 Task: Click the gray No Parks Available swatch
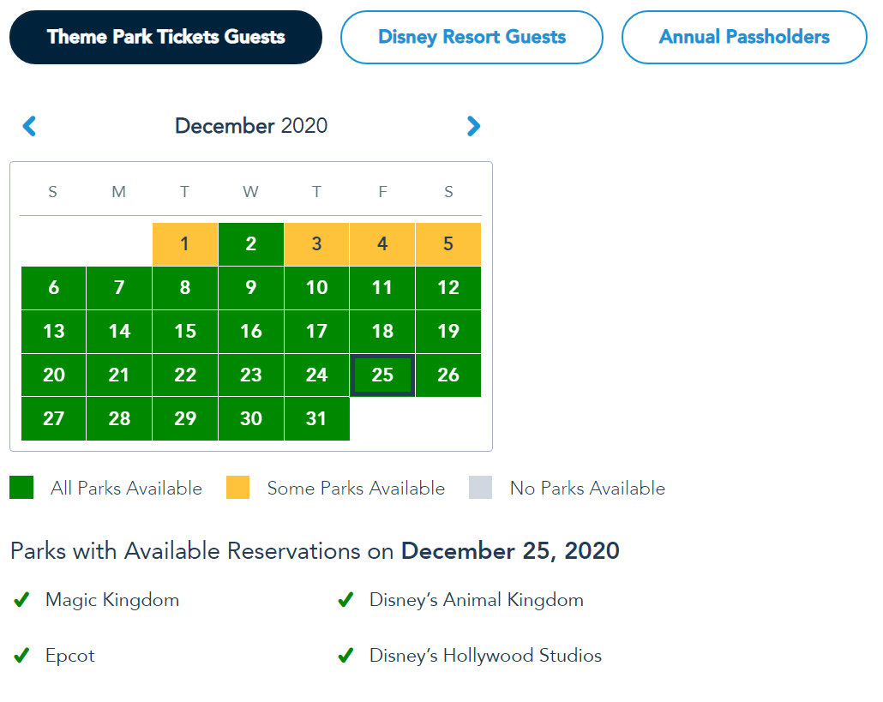[x=481, y=488]
